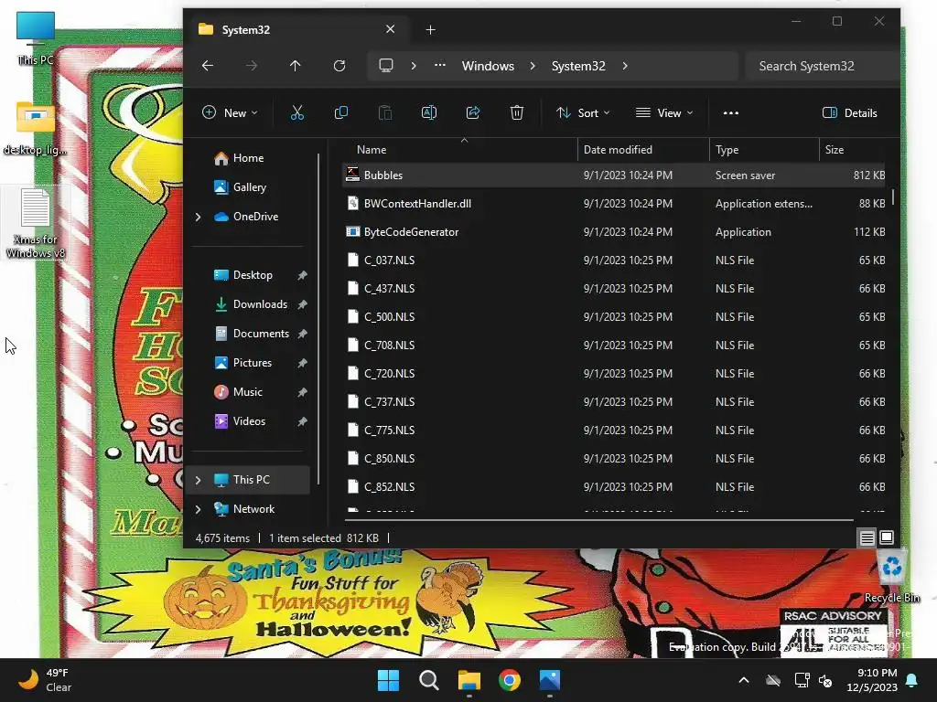The height and width of the screenshot is (702, 937).
Task: Open clock showing 9:10 PM 12/5/2023
Action: (x=872, y=680)
